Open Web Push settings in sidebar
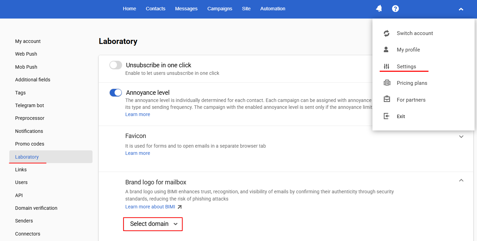Screen dimensions: 477x241 point(26,54)
